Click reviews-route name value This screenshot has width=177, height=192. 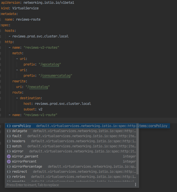tap(28, 20)
